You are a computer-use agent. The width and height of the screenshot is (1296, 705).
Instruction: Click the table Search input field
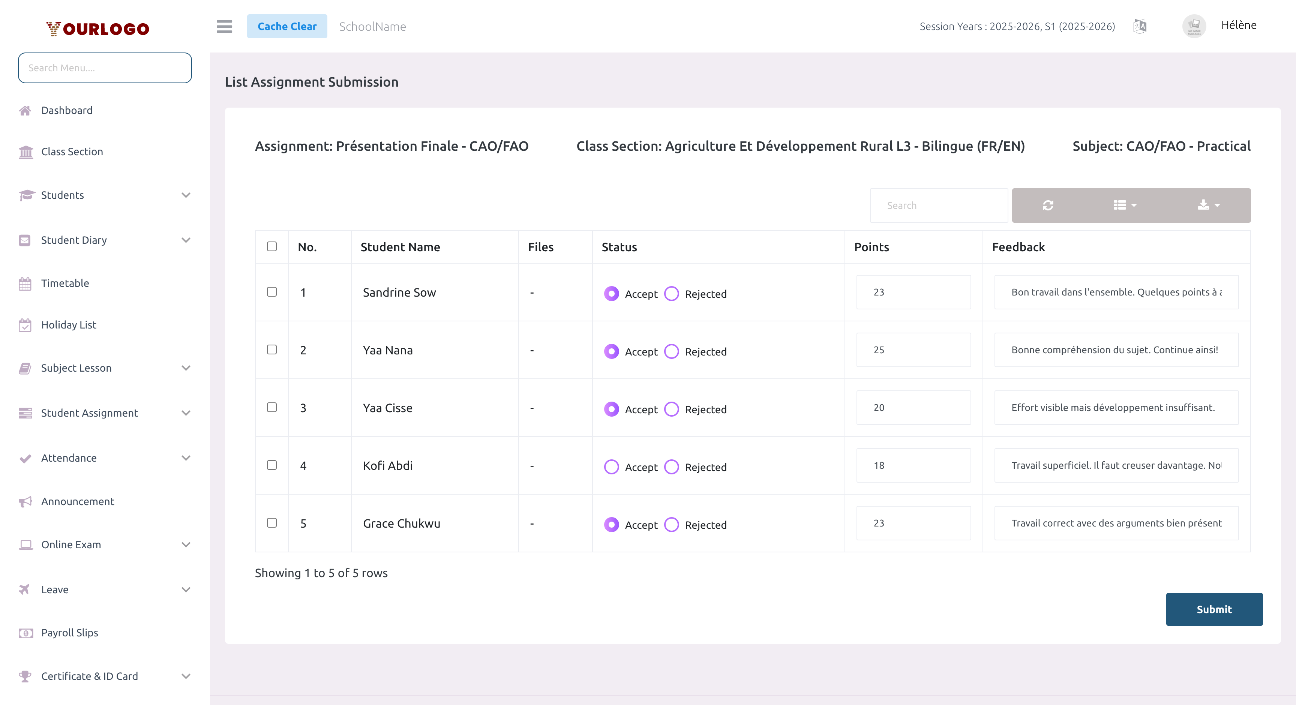[938, 205]
